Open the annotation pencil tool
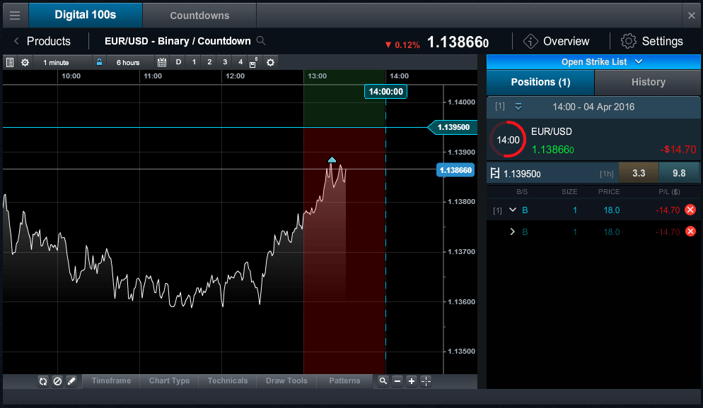This screenshot has width=703, height=408. pyautogui.click(x=72, y=381)
